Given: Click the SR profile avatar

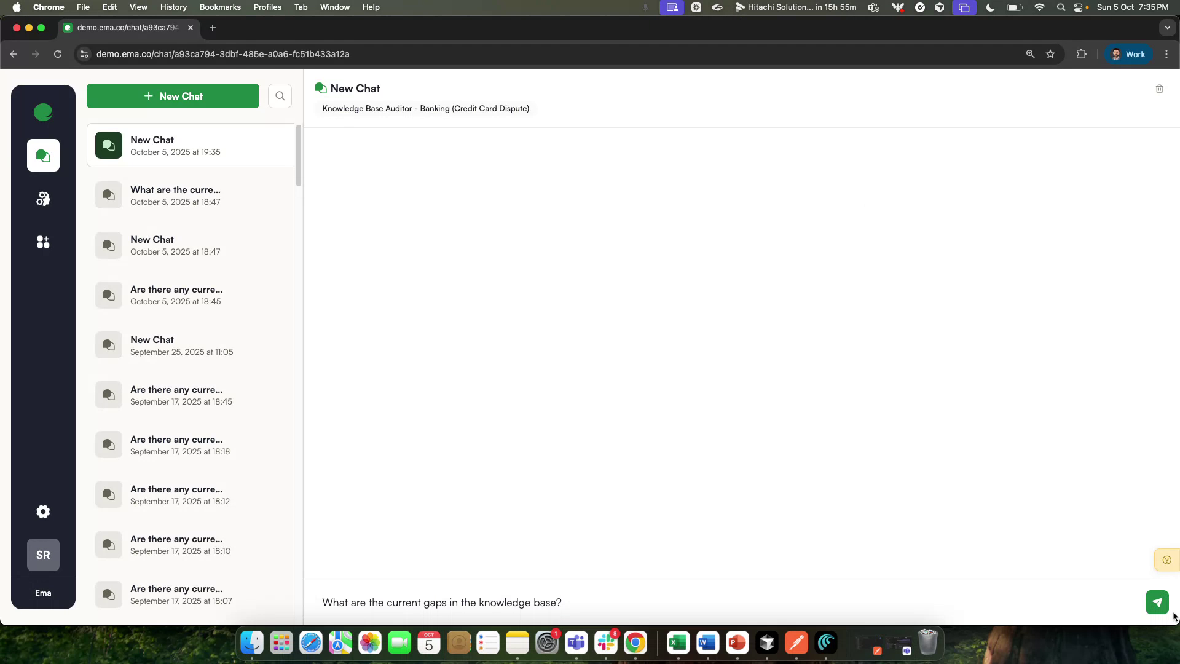Looking at the screenshot, I should coord(42,555).
